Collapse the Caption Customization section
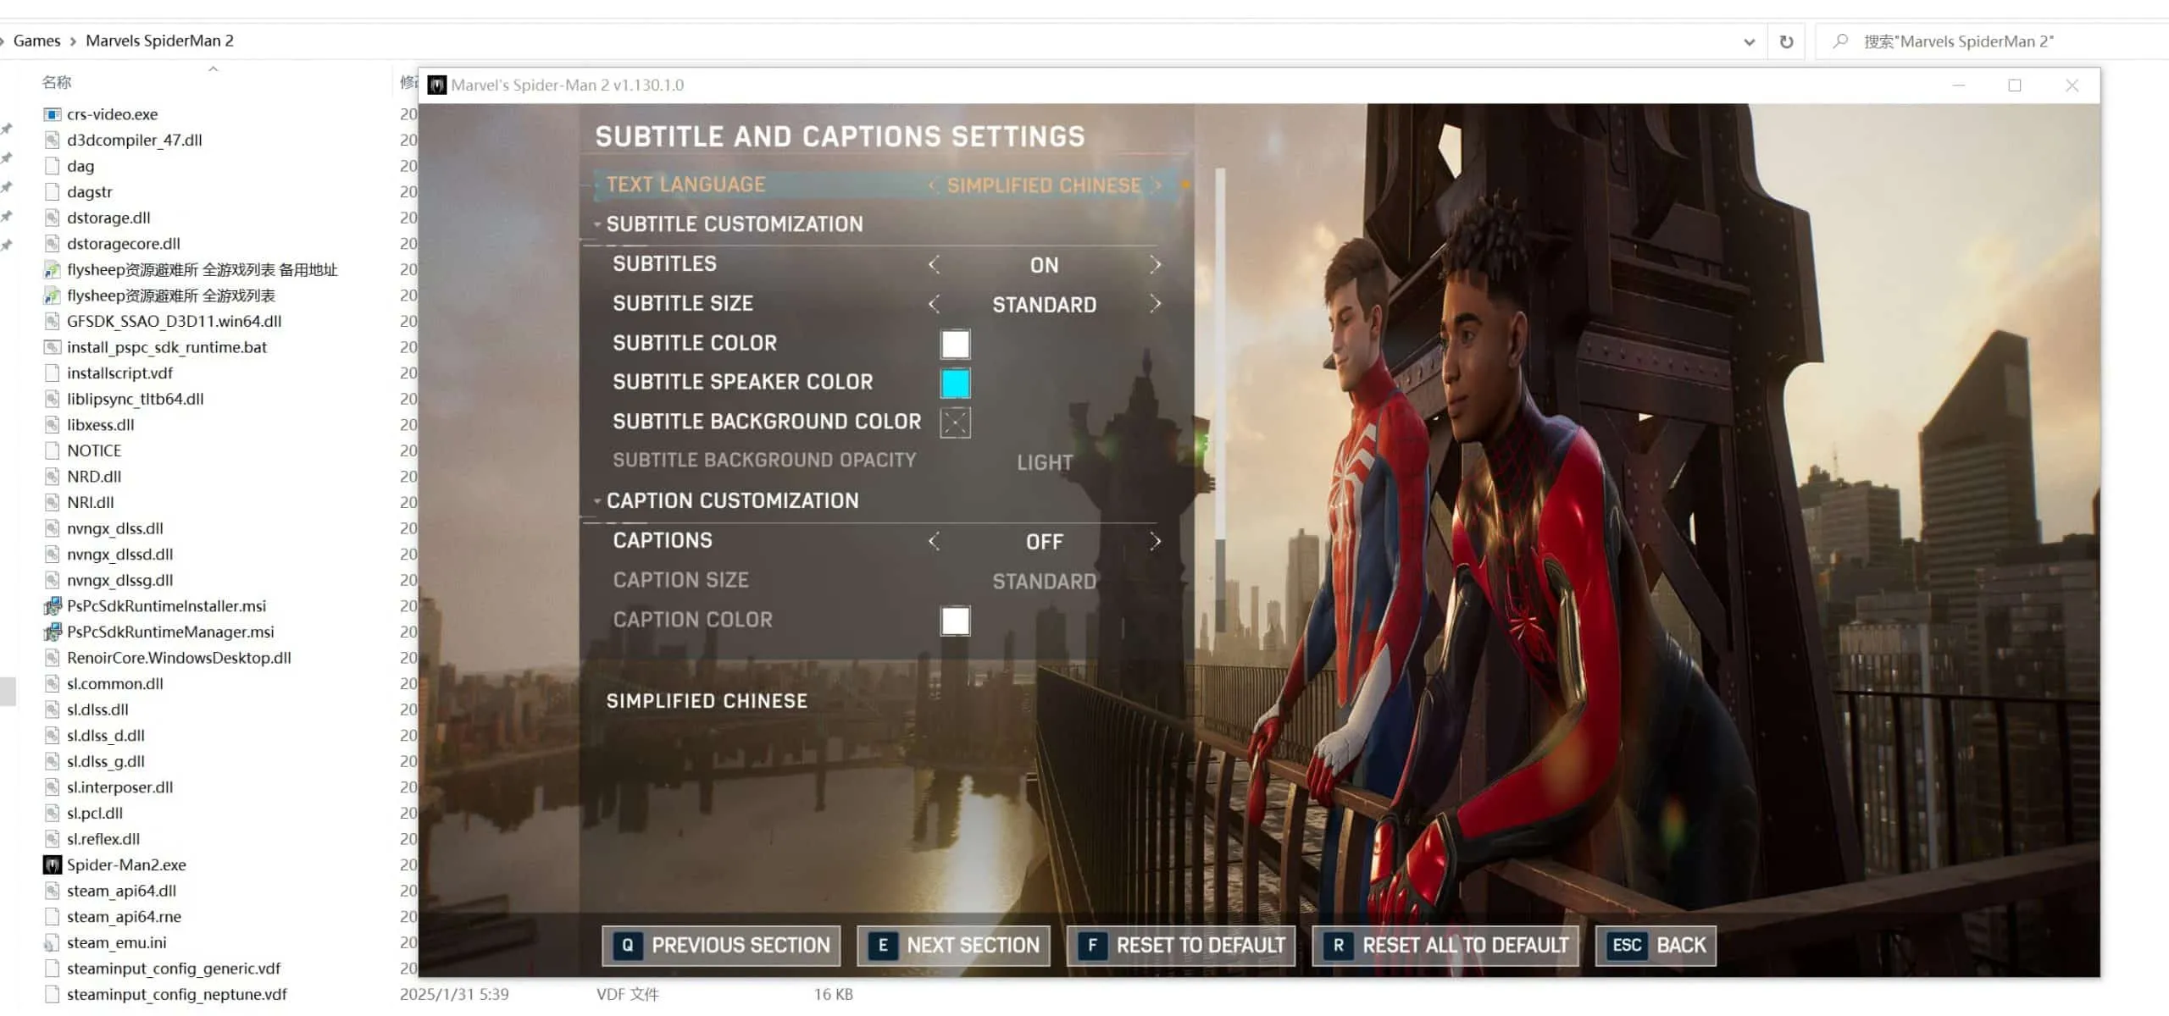2169x1016 pixels. tap(597, 501)
